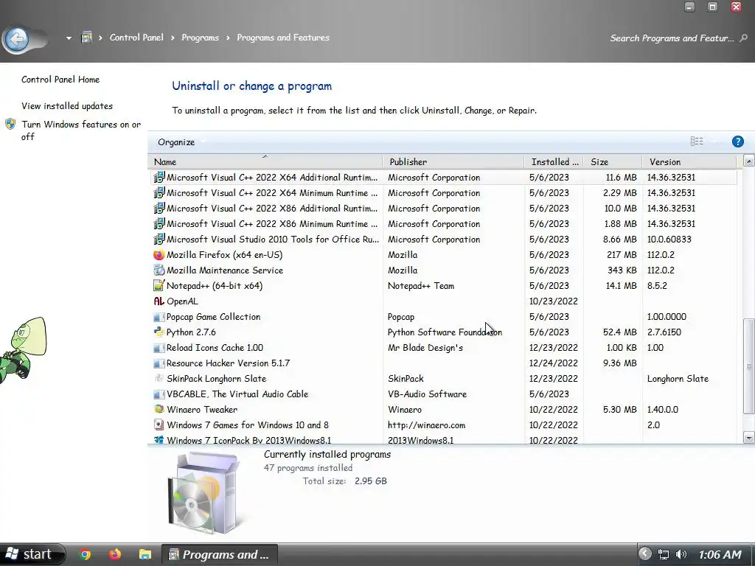Go to Control Panel breadcrumb
The image size is (755, 566).
136,38
